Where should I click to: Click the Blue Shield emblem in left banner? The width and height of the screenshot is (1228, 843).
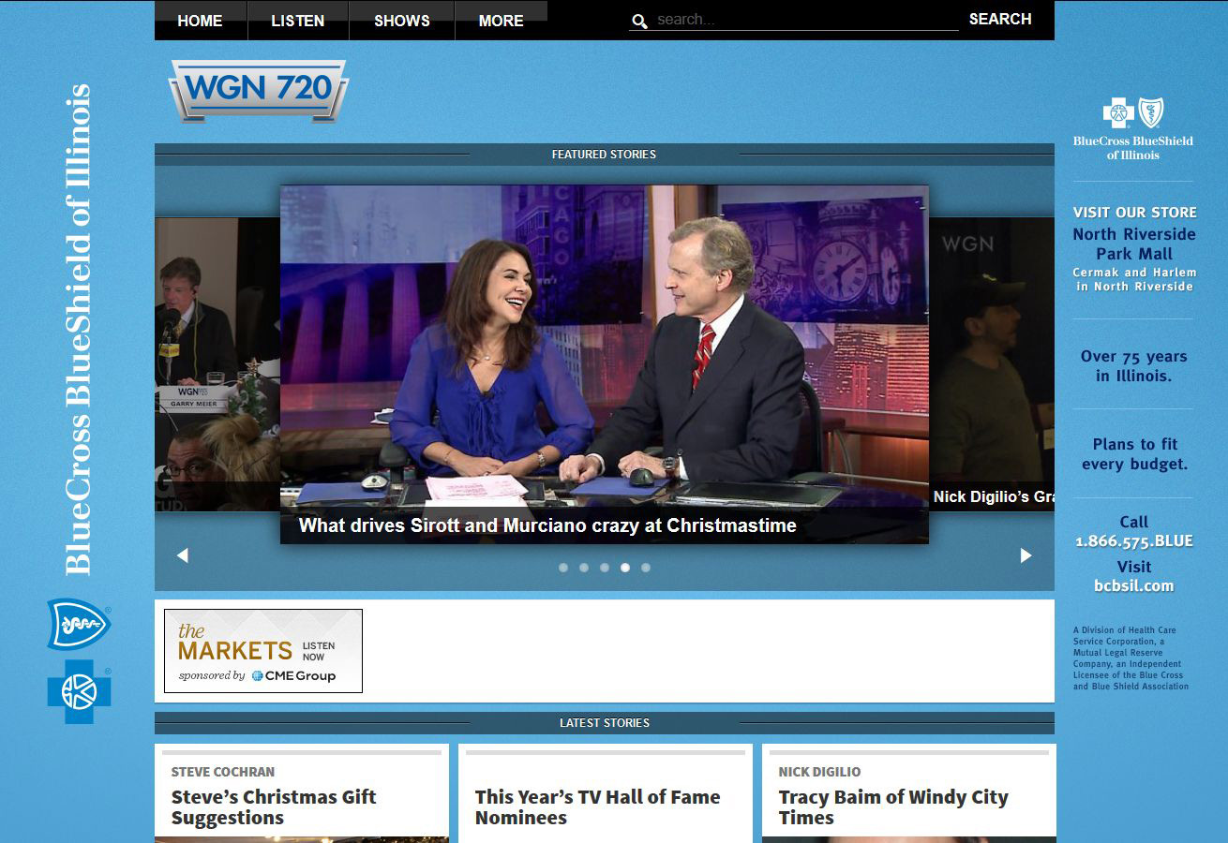(80, 624)
